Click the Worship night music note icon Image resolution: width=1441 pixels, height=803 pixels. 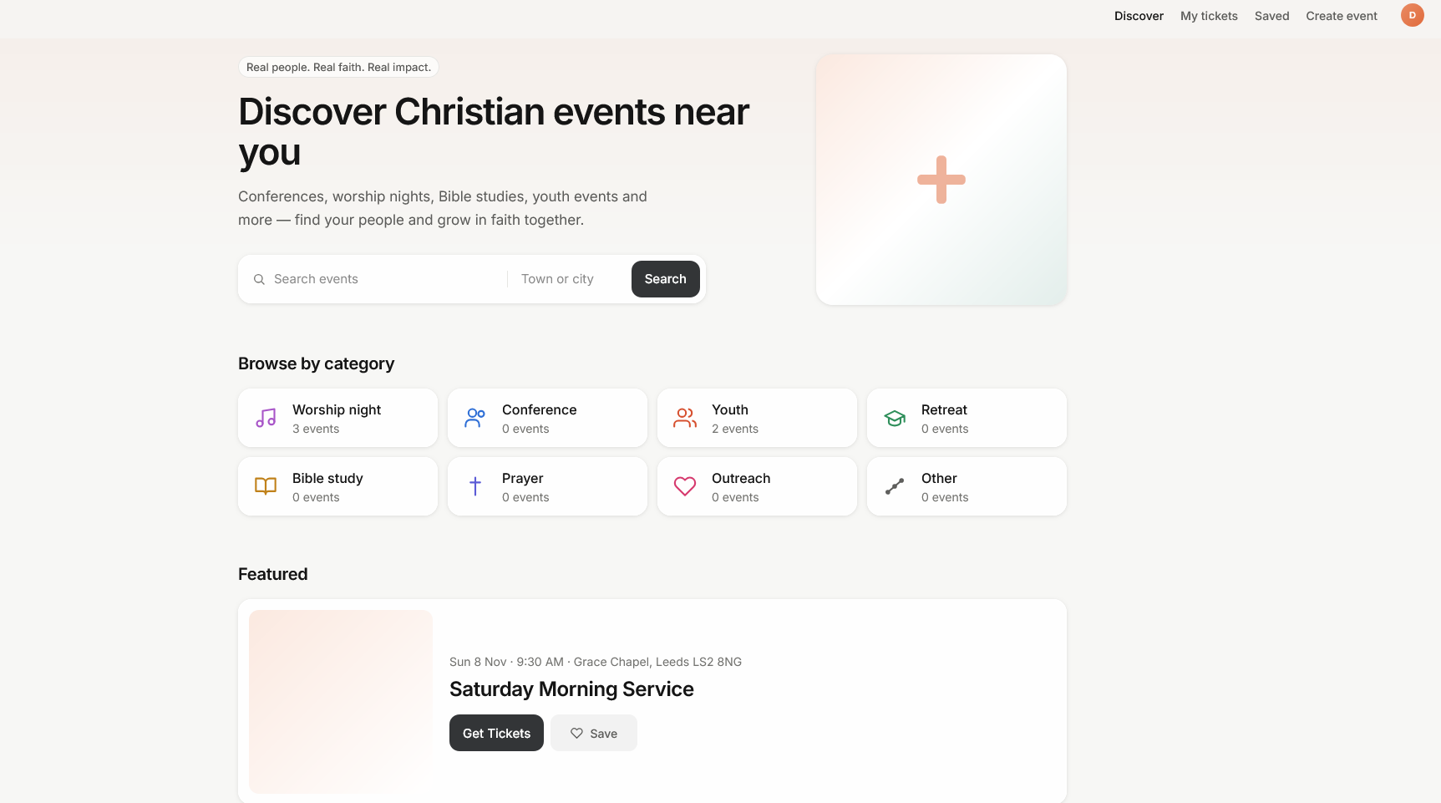tap(266, 418)
